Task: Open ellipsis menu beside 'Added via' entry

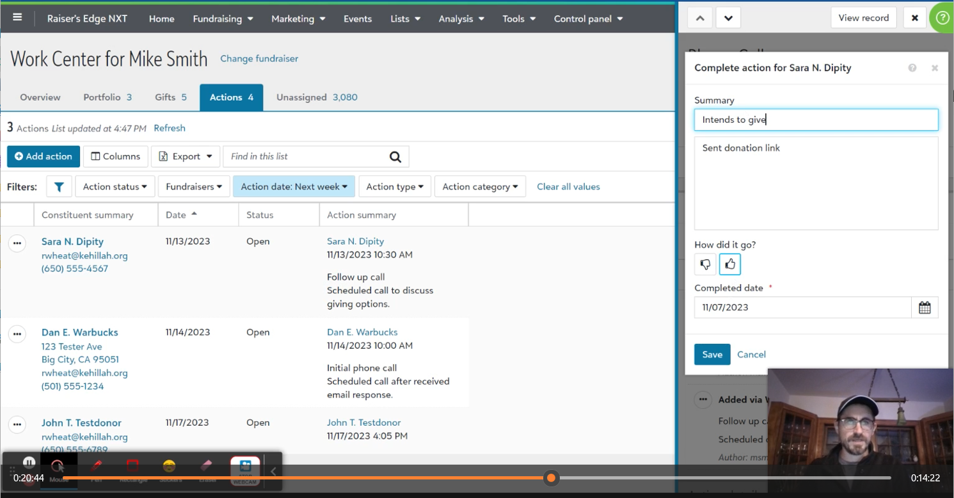Action: [703, 399]
